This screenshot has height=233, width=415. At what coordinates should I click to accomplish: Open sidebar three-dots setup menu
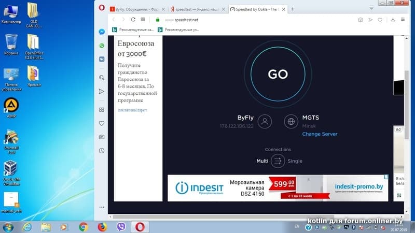click(102, 207)
